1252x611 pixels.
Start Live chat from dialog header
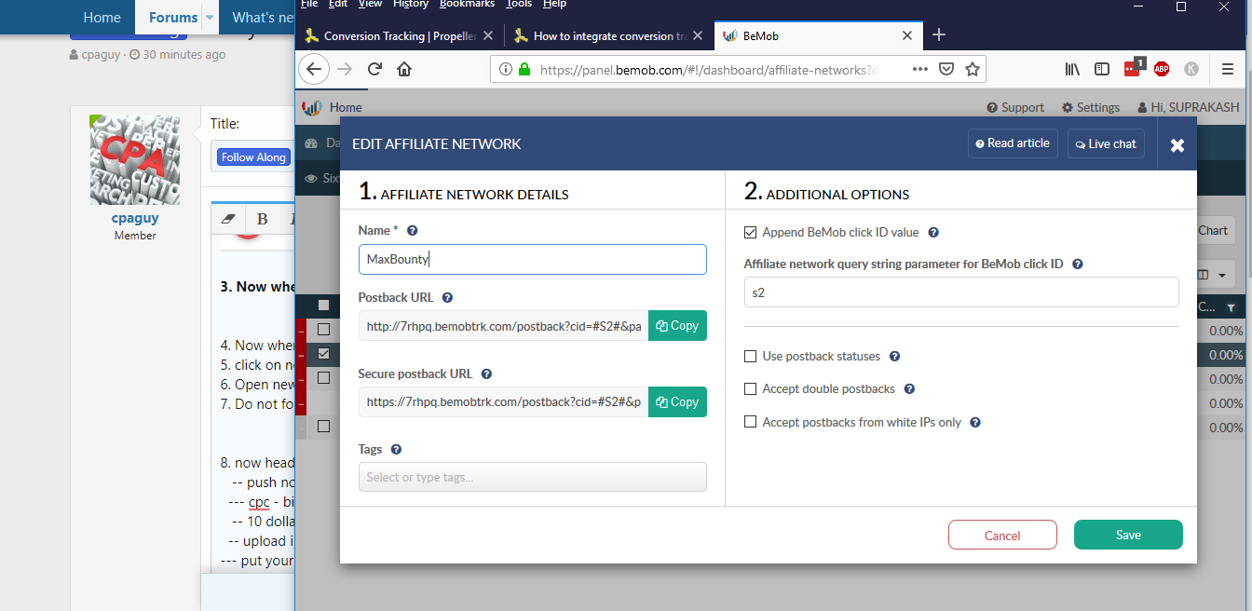click(x=1106, y=143)
